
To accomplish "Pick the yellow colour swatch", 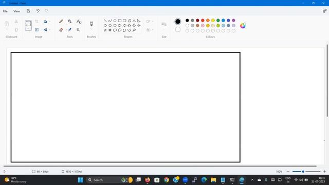I will coord(213,21).
